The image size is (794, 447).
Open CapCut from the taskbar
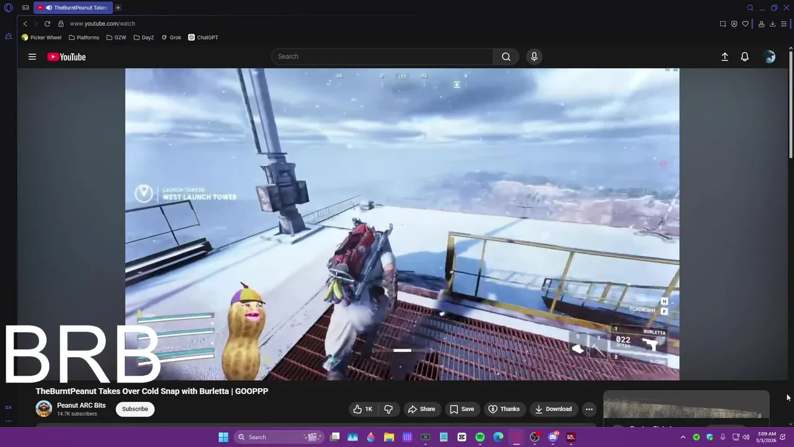(462, 437)
